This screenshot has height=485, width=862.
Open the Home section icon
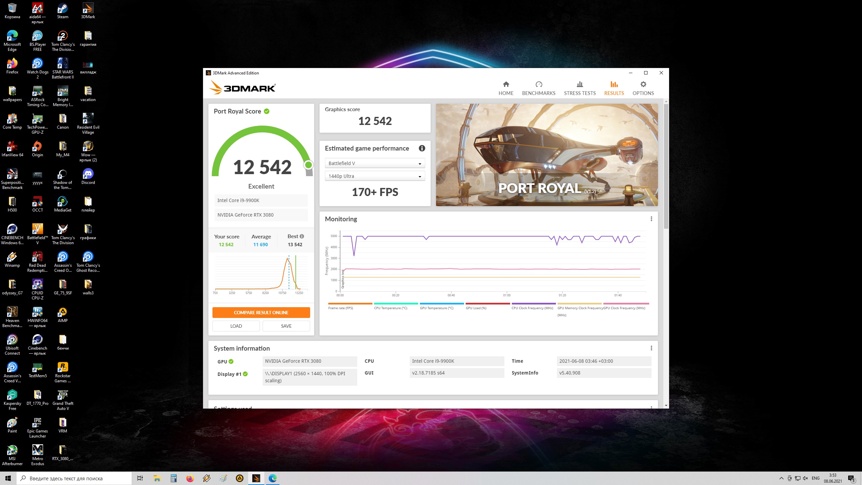point(506,85)
